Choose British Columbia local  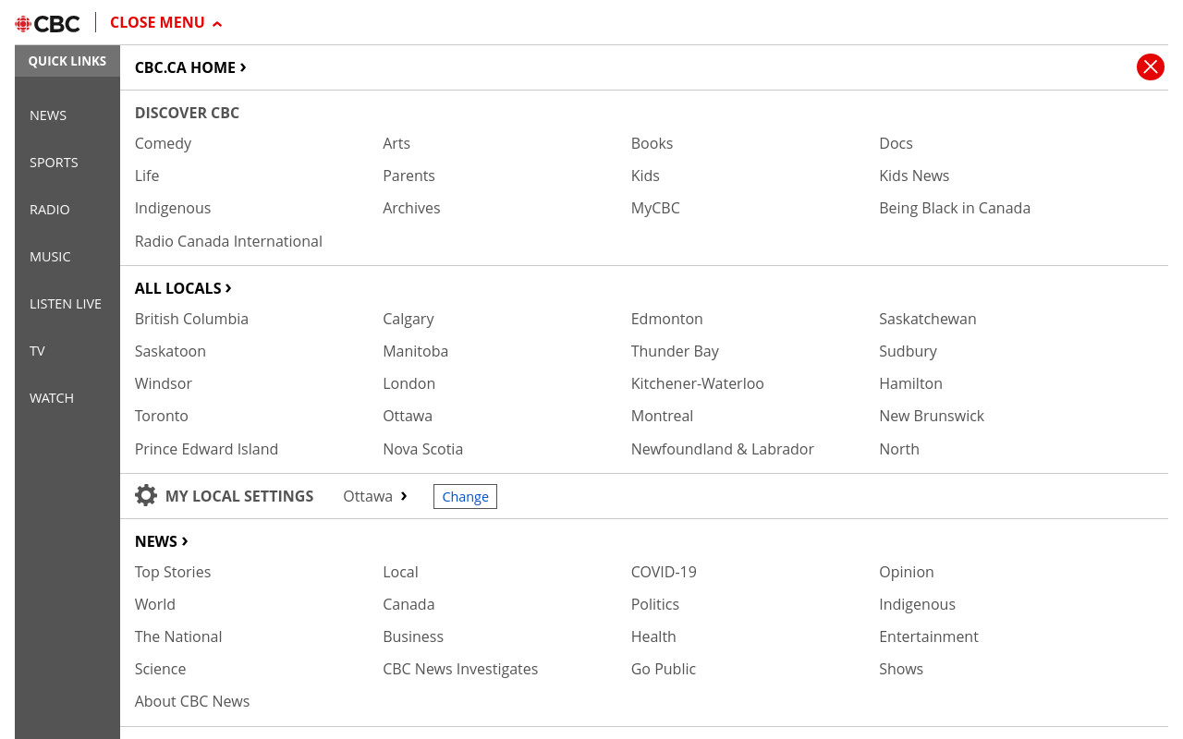pos(191,319)
